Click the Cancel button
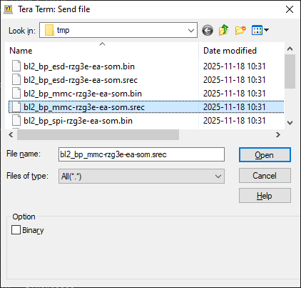This screenshot has height=288, width=301. click(265, 176)
